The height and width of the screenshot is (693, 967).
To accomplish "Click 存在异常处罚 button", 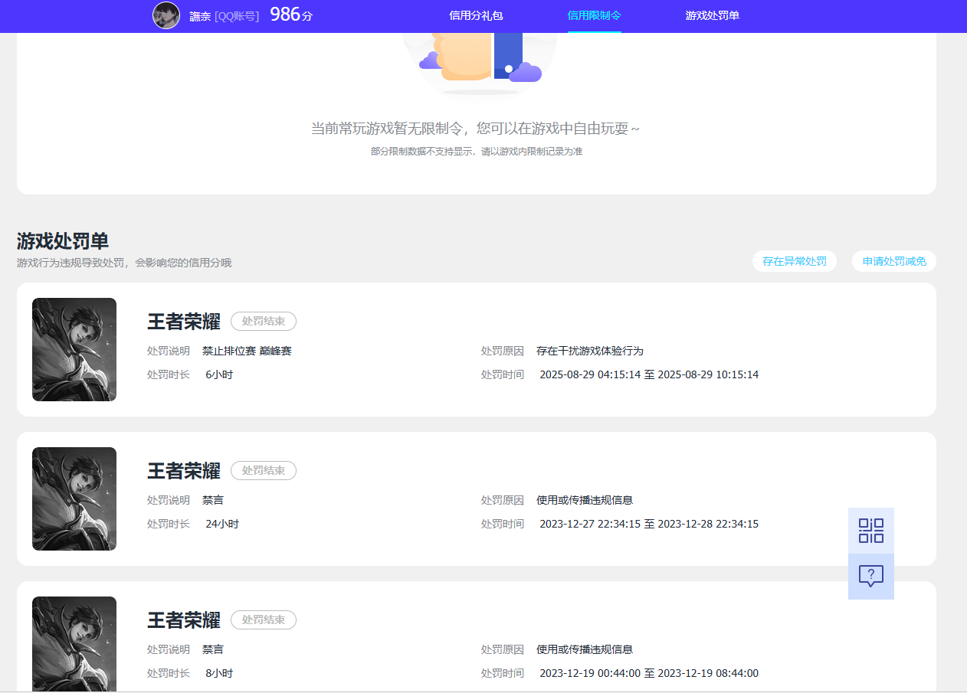I will (x=795, y=261).
